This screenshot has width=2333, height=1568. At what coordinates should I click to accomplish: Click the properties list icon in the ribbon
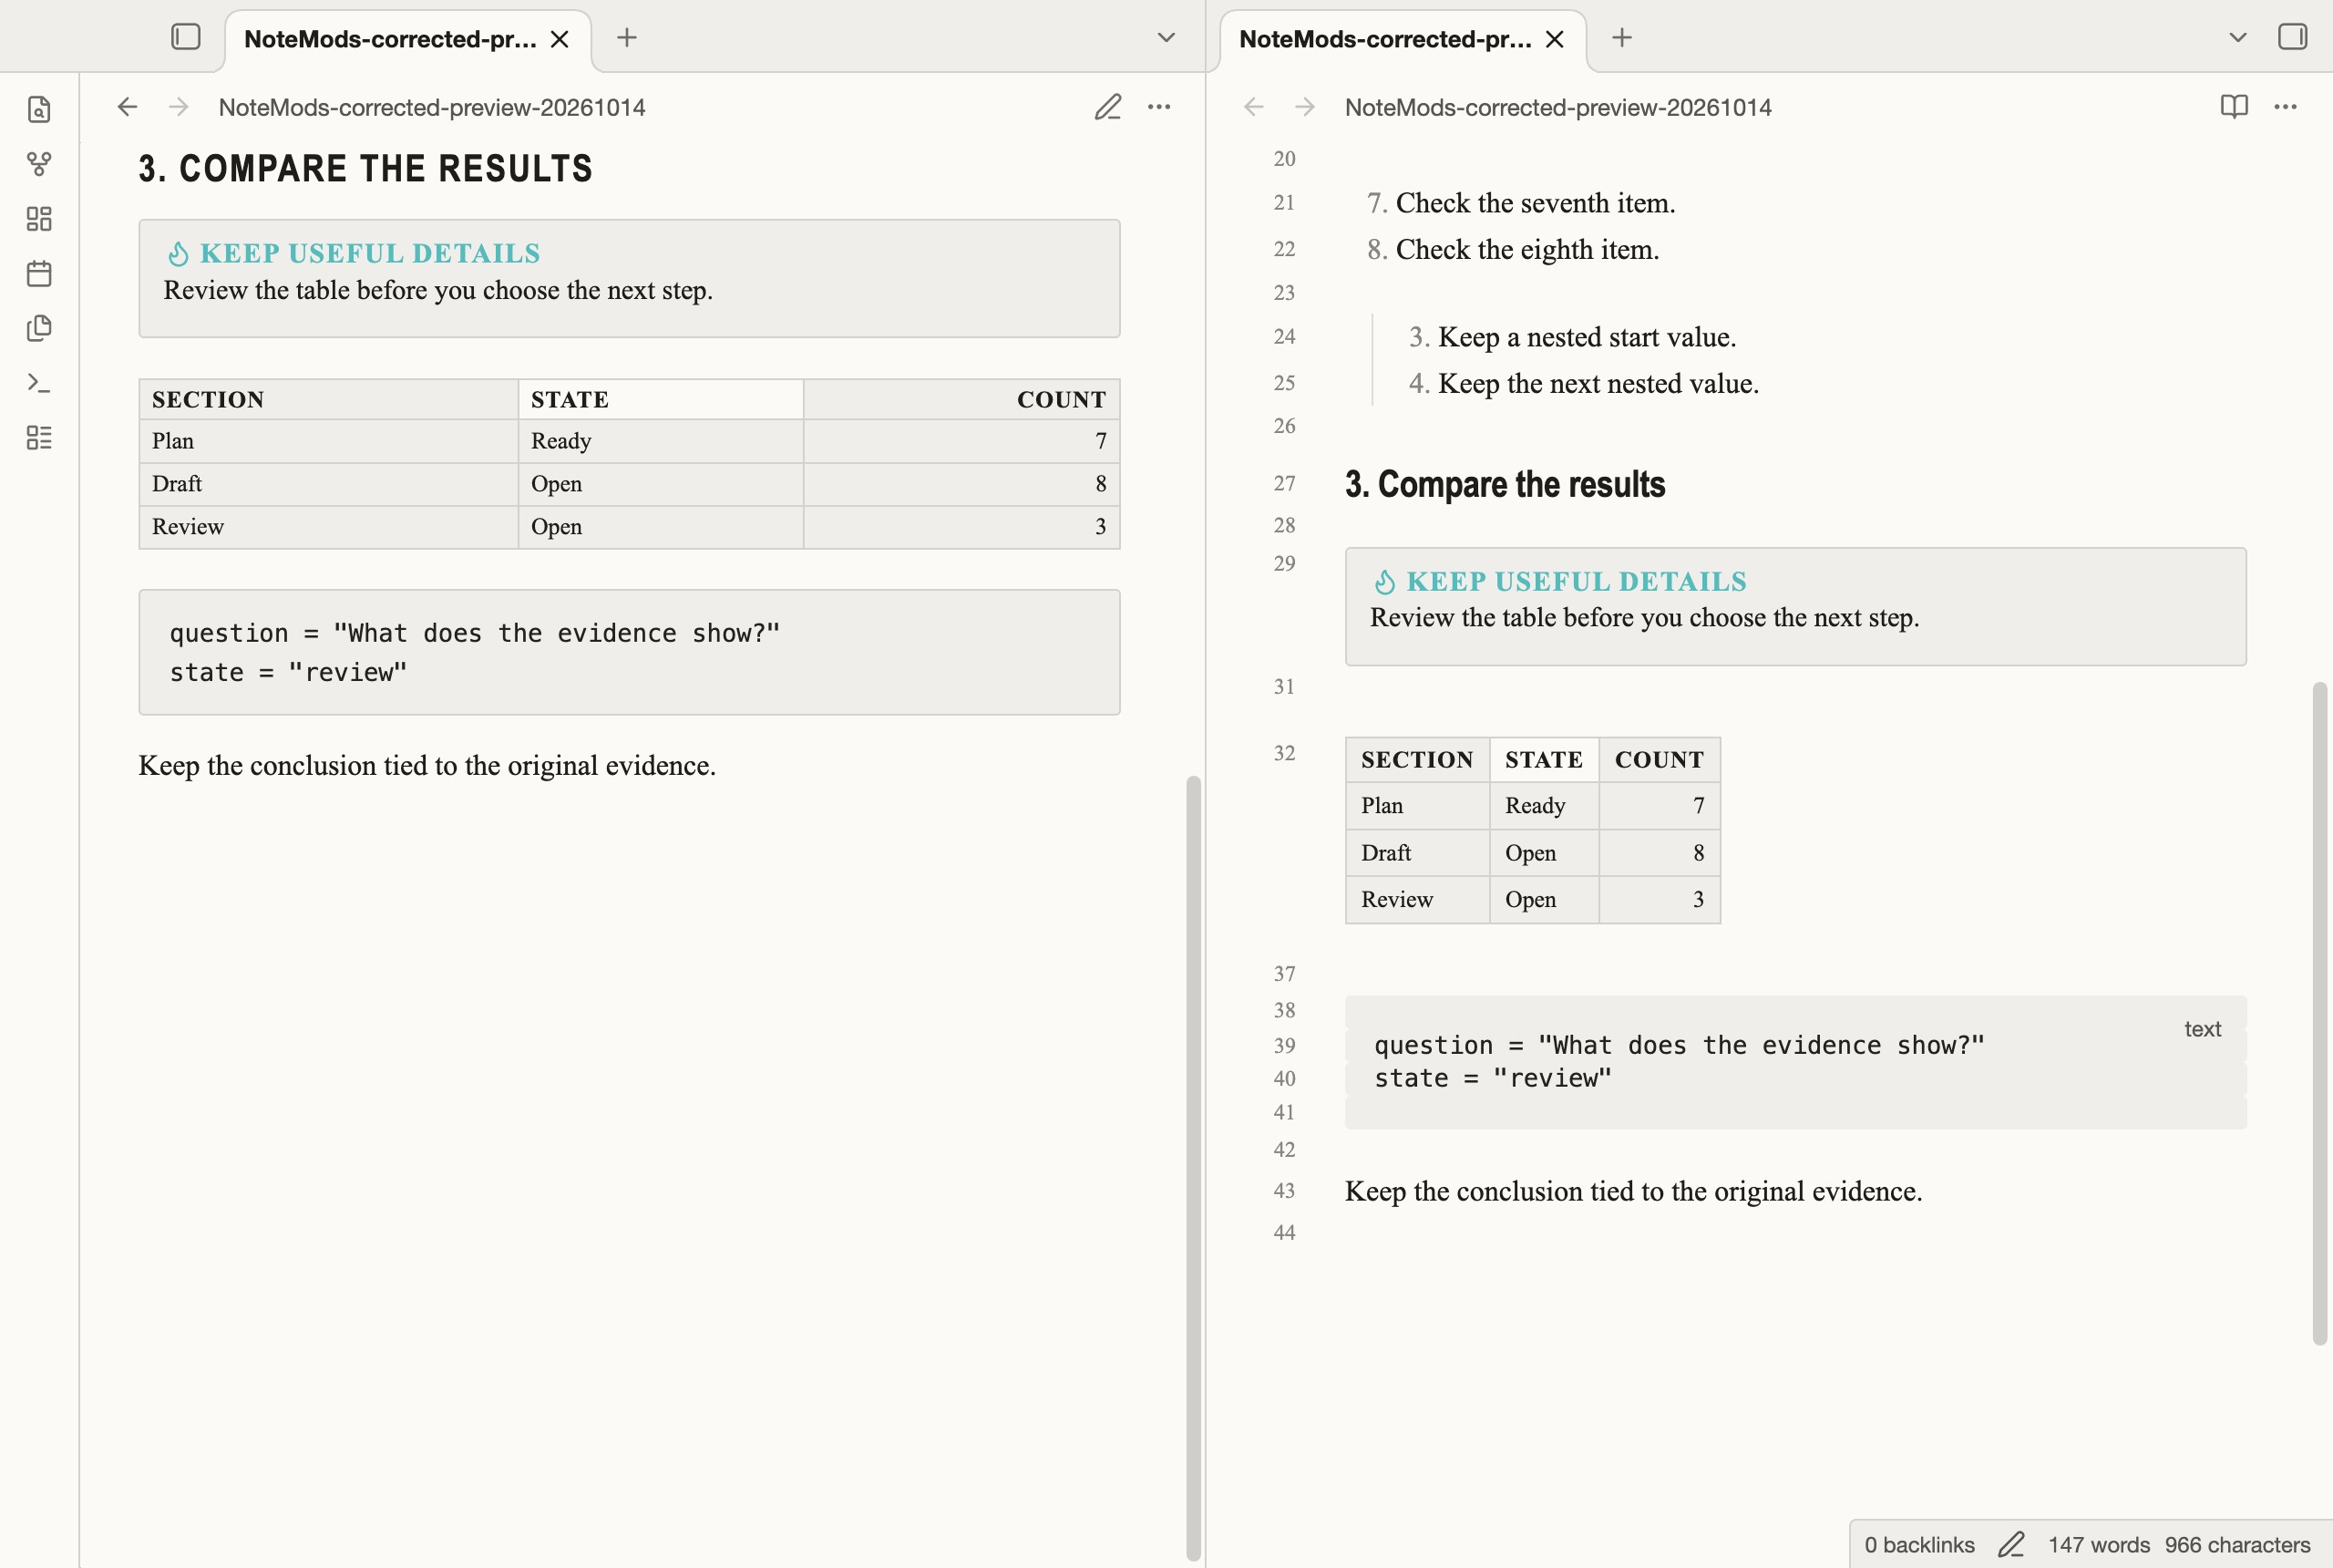(39, 437)
